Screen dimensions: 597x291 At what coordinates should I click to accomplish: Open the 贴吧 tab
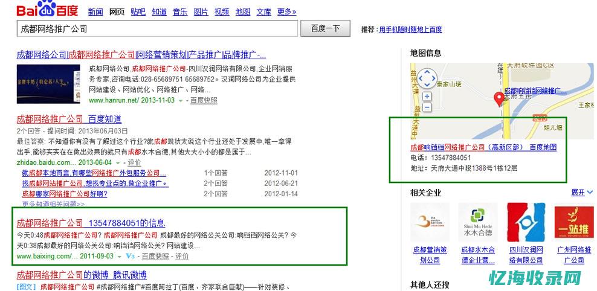[x=138, y=12]
